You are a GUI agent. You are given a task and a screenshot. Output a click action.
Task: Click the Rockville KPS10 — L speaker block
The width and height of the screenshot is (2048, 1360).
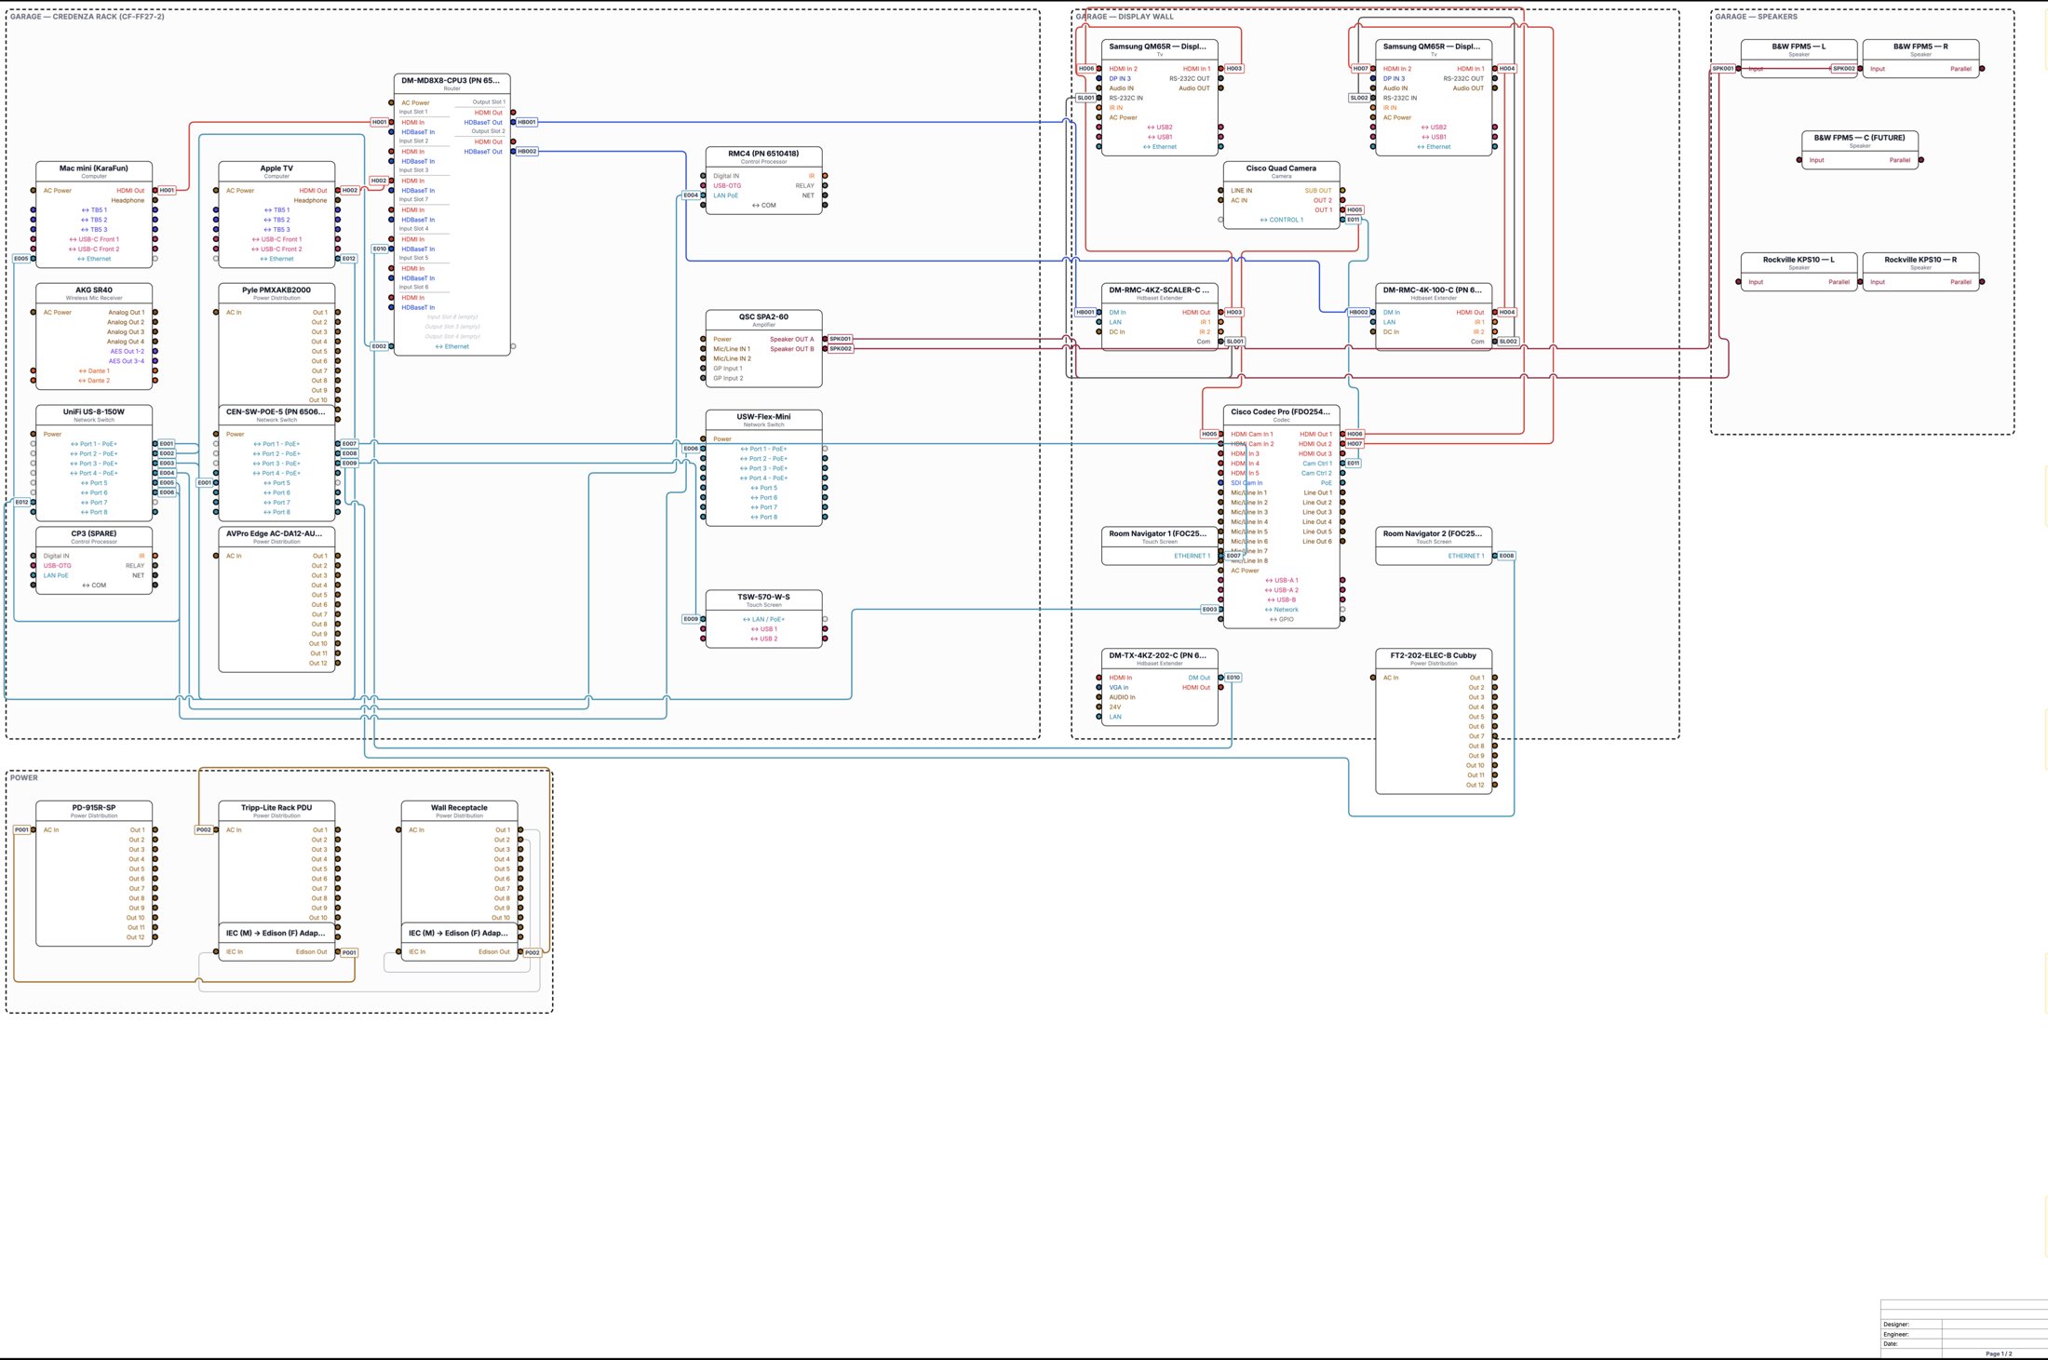point(1799,272)
